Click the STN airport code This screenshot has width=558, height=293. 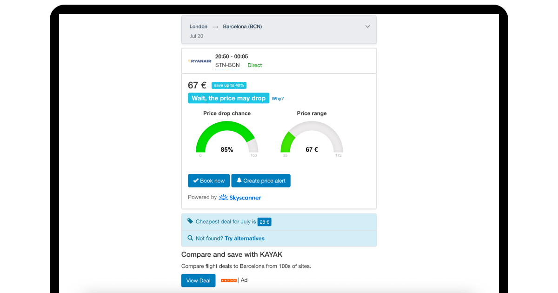tap(220, 65)
